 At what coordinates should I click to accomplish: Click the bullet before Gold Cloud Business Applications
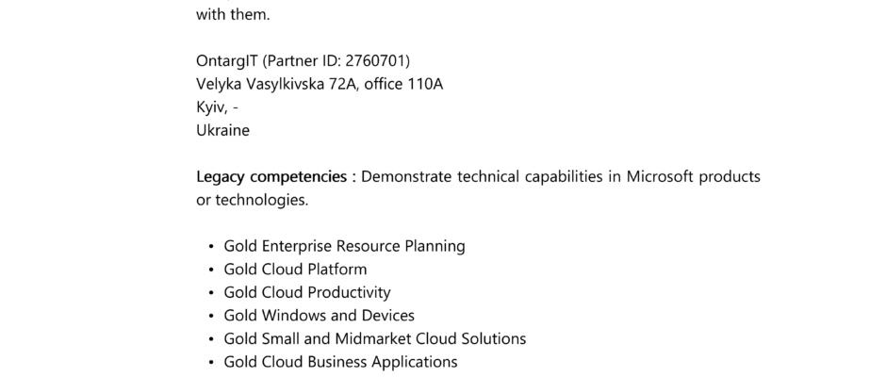coord(211,362)
